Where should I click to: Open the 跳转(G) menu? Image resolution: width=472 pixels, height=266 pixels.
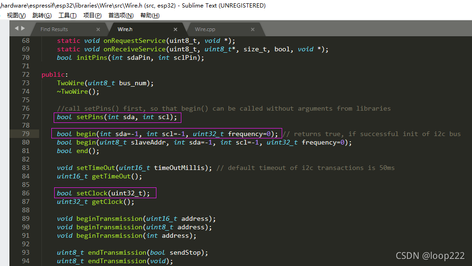click(42, 16)
